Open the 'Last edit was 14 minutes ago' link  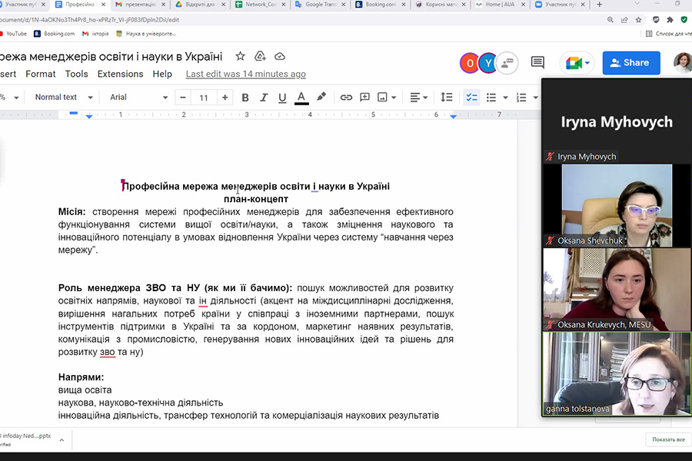245,74
